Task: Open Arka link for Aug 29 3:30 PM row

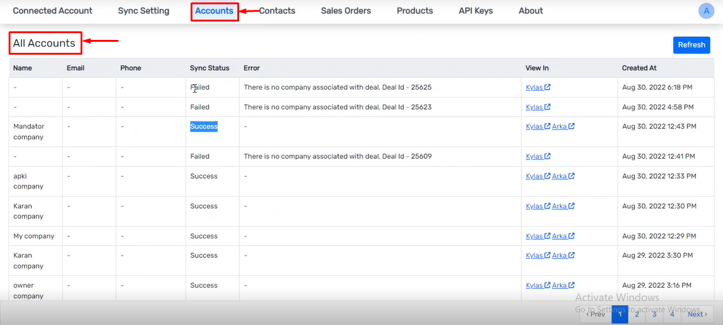Action: [559, 256]
